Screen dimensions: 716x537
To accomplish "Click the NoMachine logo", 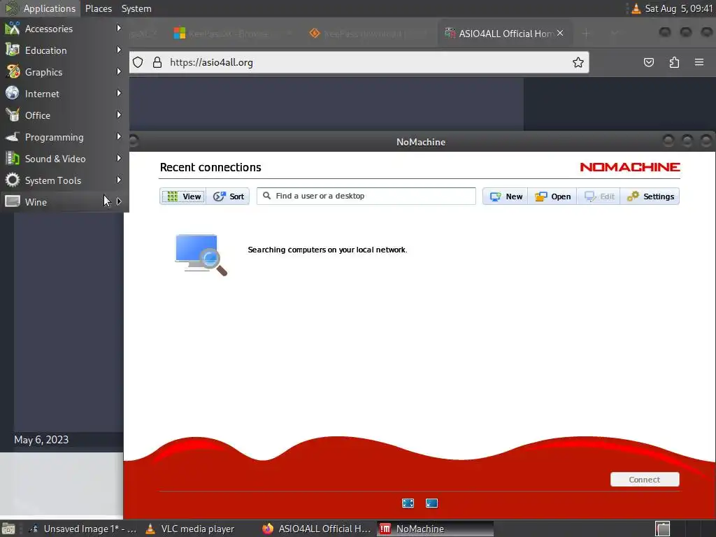I will pyautogui.click(x=630, y=167).
